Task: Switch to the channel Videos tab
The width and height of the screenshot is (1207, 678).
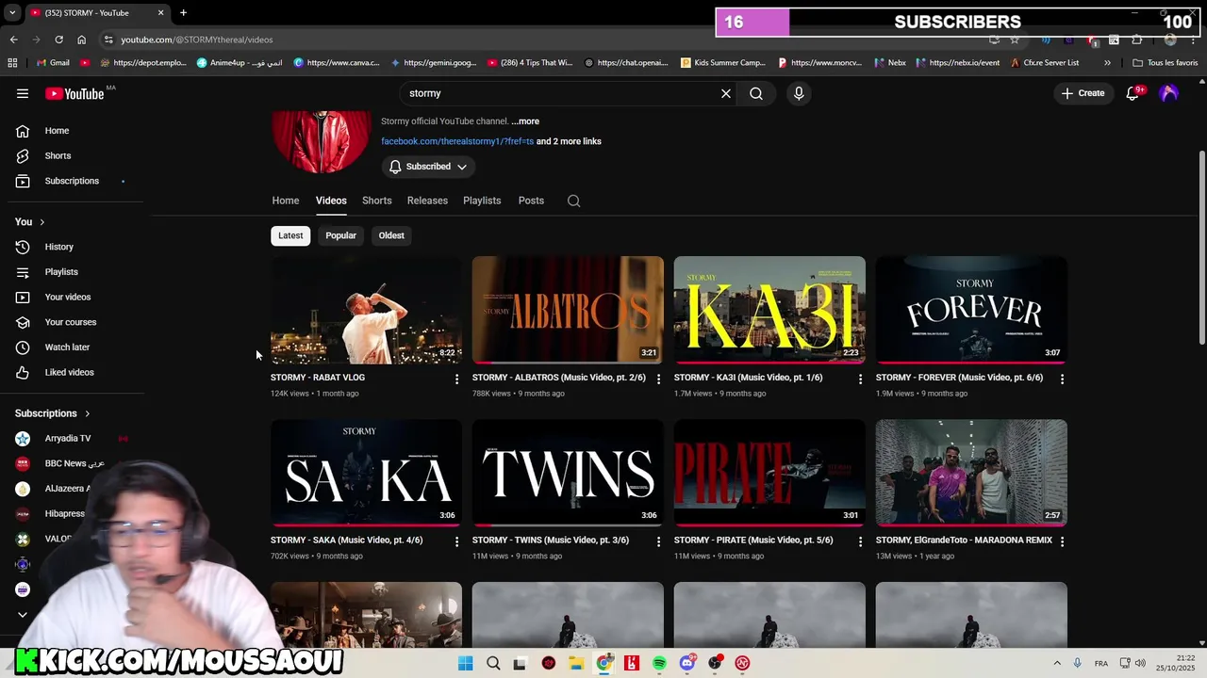Action: point(331,201)
